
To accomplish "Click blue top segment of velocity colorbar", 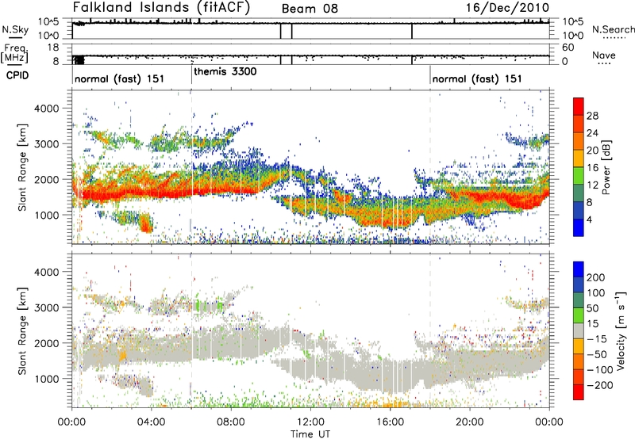I will click(579, 269).
